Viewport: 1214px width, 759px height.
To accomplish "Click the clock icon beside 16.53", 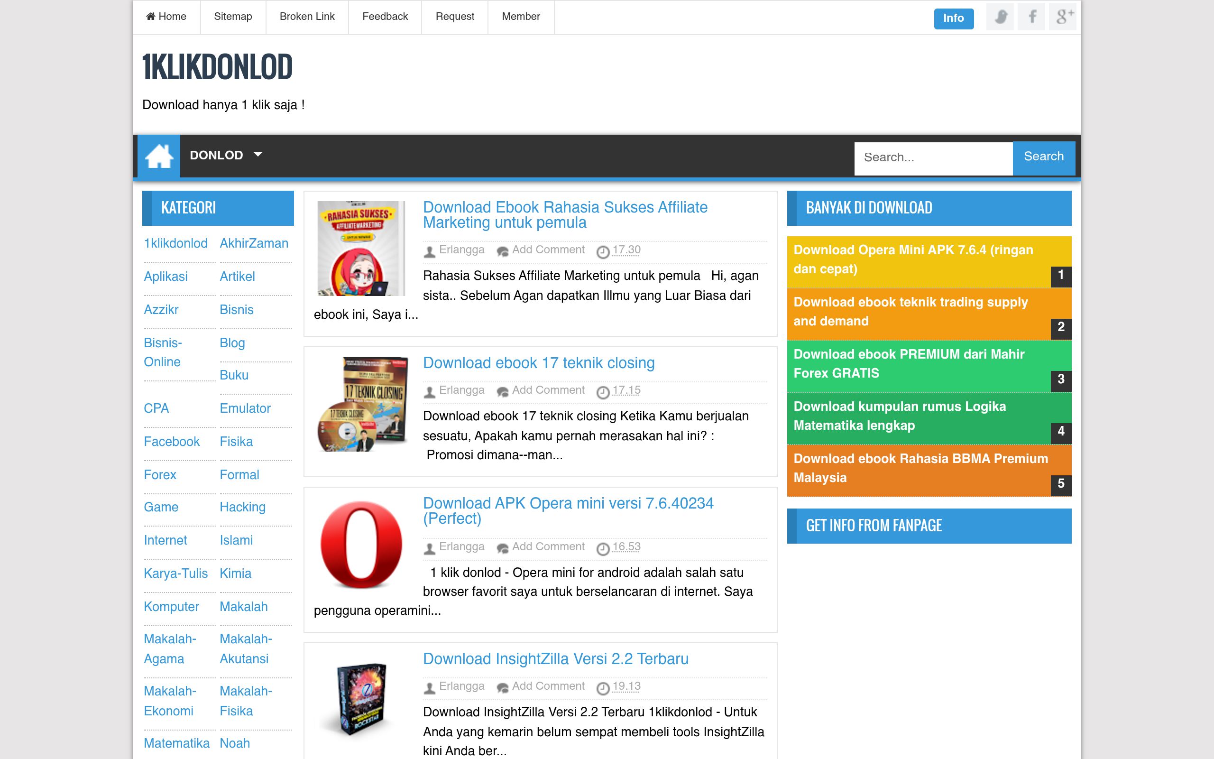I will 602,549.
